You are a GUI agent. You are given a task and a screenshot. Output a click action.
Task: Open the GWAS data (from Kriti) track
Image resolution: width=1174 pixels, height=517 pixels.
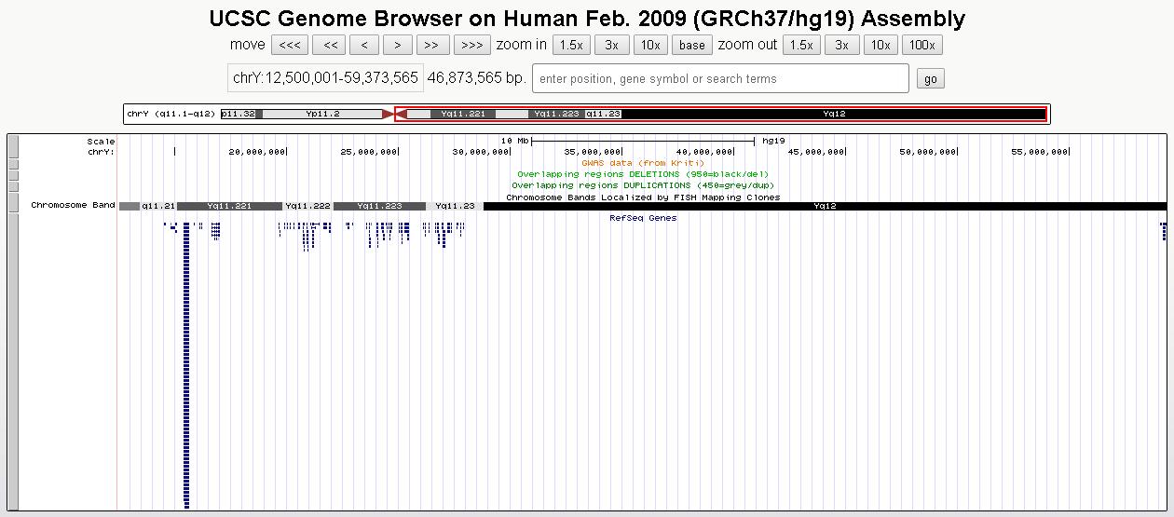click(x=643, y=163)
